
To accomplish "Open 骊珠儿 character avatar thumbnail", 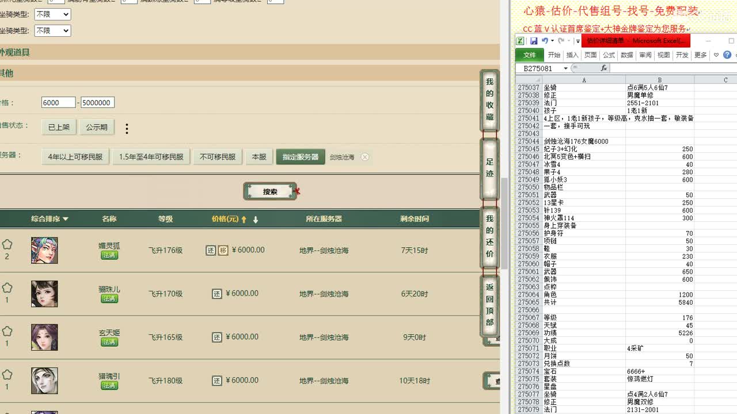I will 44,294.
